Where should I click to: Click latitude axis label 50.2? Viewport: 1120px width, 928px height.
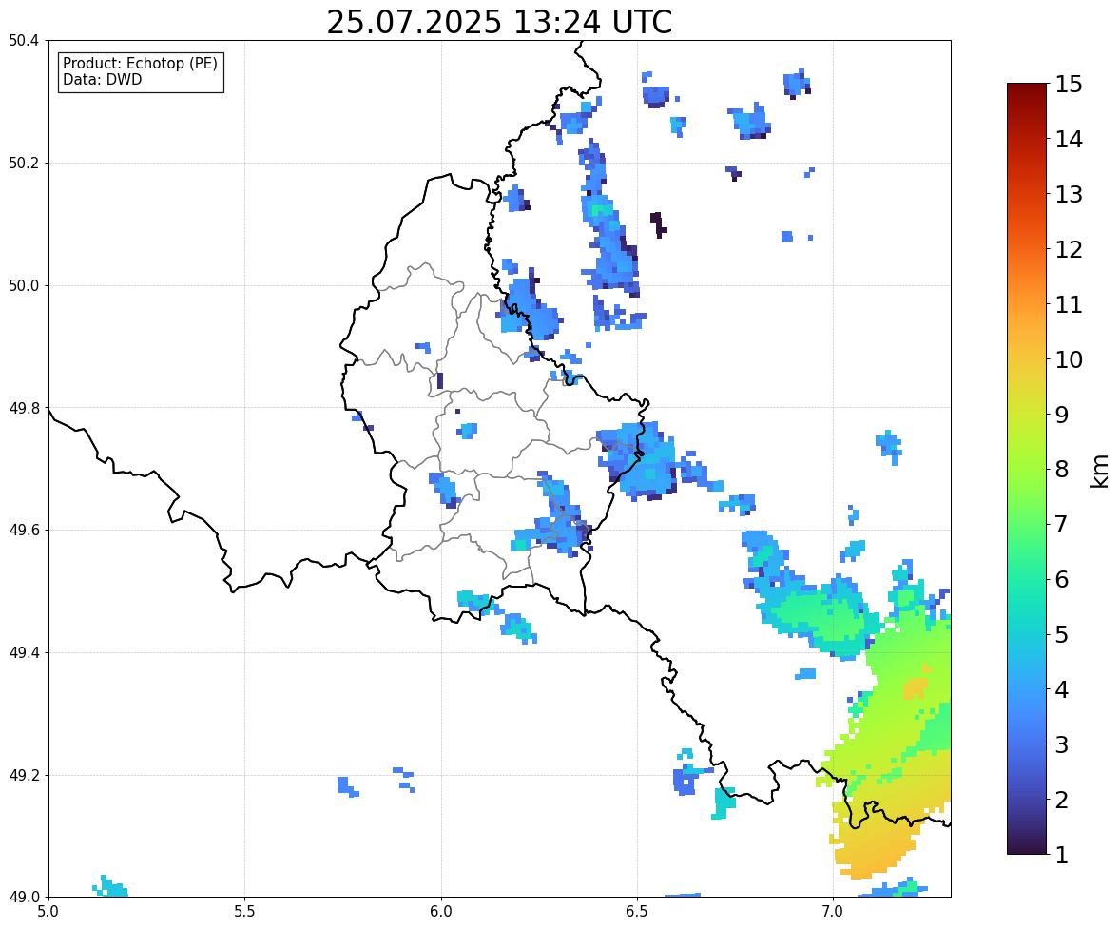pyautogui.click(x=24, y=163)
